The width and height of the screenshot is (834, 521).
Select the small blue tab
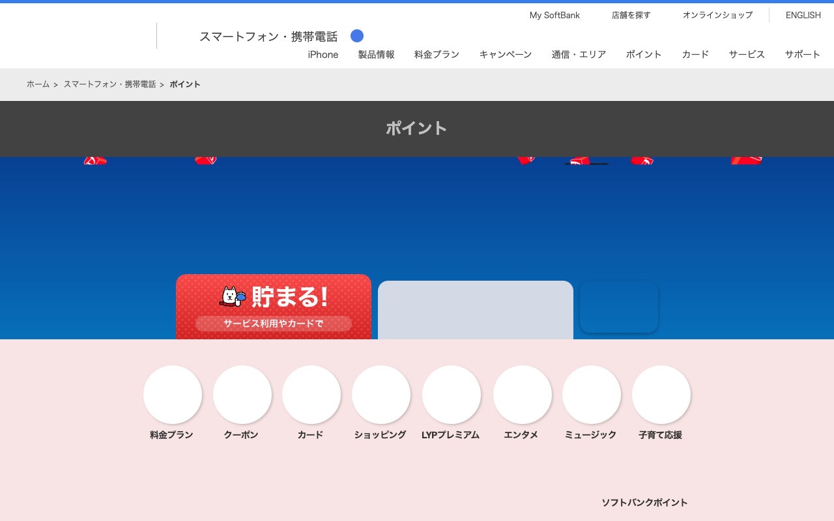(x=619, y=307)
